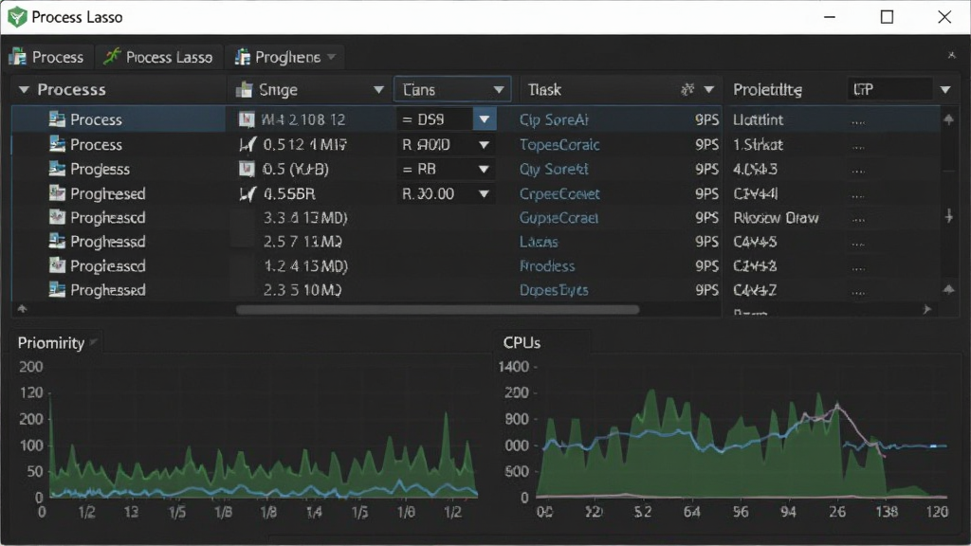Expand the Proghene tab dropdown arrow
This screenshot has height=546, width=971.
tap(332, 57)
